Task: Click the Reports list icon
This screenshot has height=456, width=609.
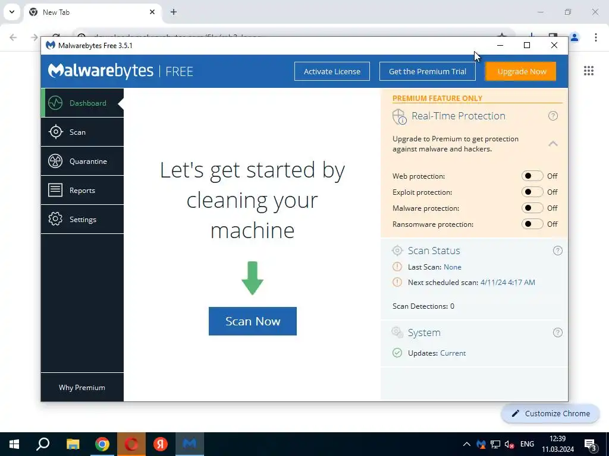Action: click(x=55, y=190)
